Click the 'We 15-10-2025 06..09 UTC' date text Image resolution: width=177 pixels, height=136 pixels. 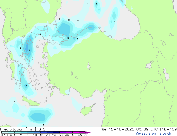130,129
